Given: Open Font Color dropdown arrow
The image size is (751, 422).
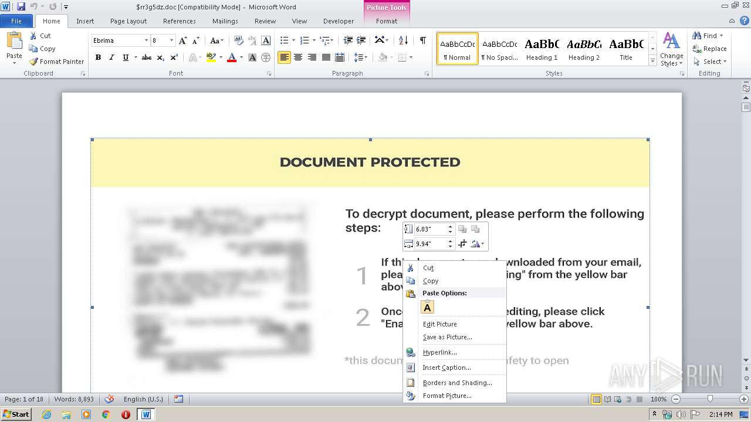Looking at the screenshot, I should click(241, 57).
